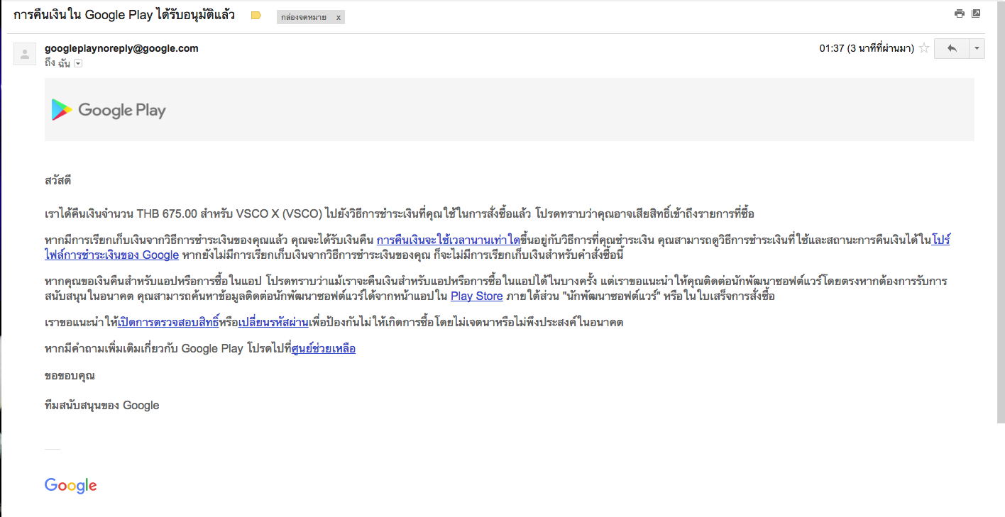
Task: Click sender profile avatar icon
Action: click(x=25, y=54)
